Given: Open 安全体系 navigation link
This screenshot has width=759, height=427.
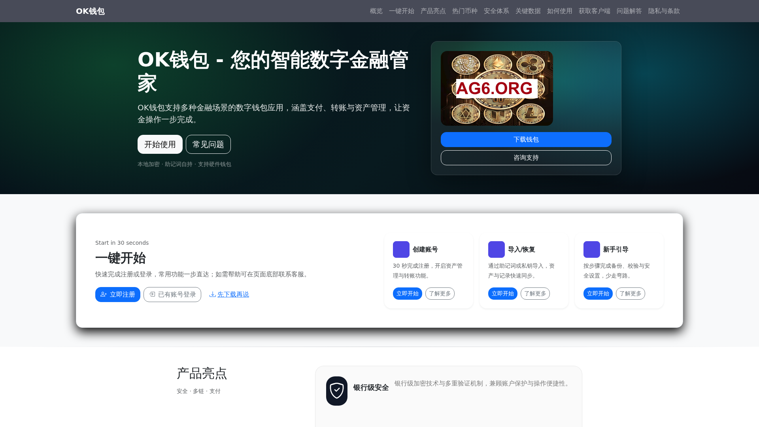Looking at the screenshot, I should 496,11.
